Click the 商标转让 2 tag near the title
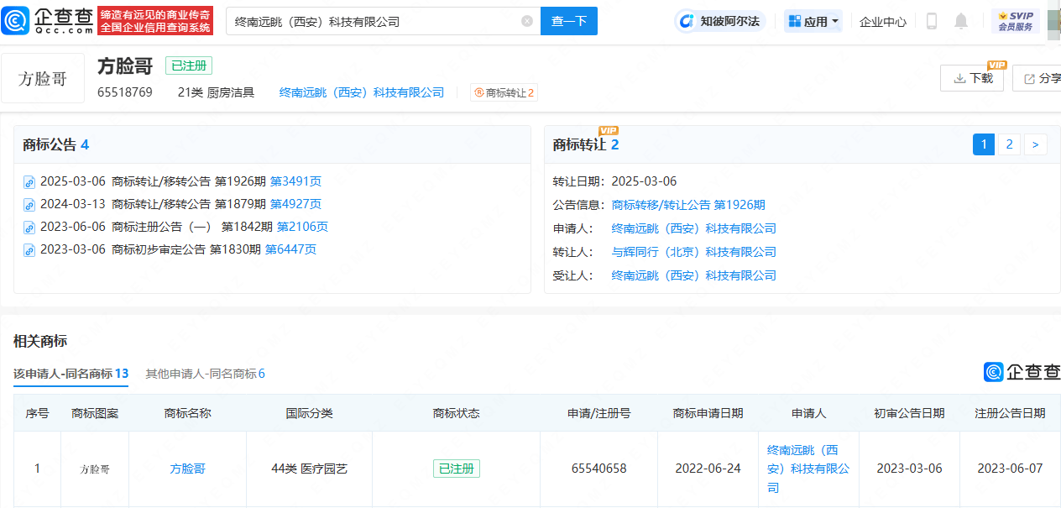The height and width of the screenshot is (508, 1061). pos(504,93)
